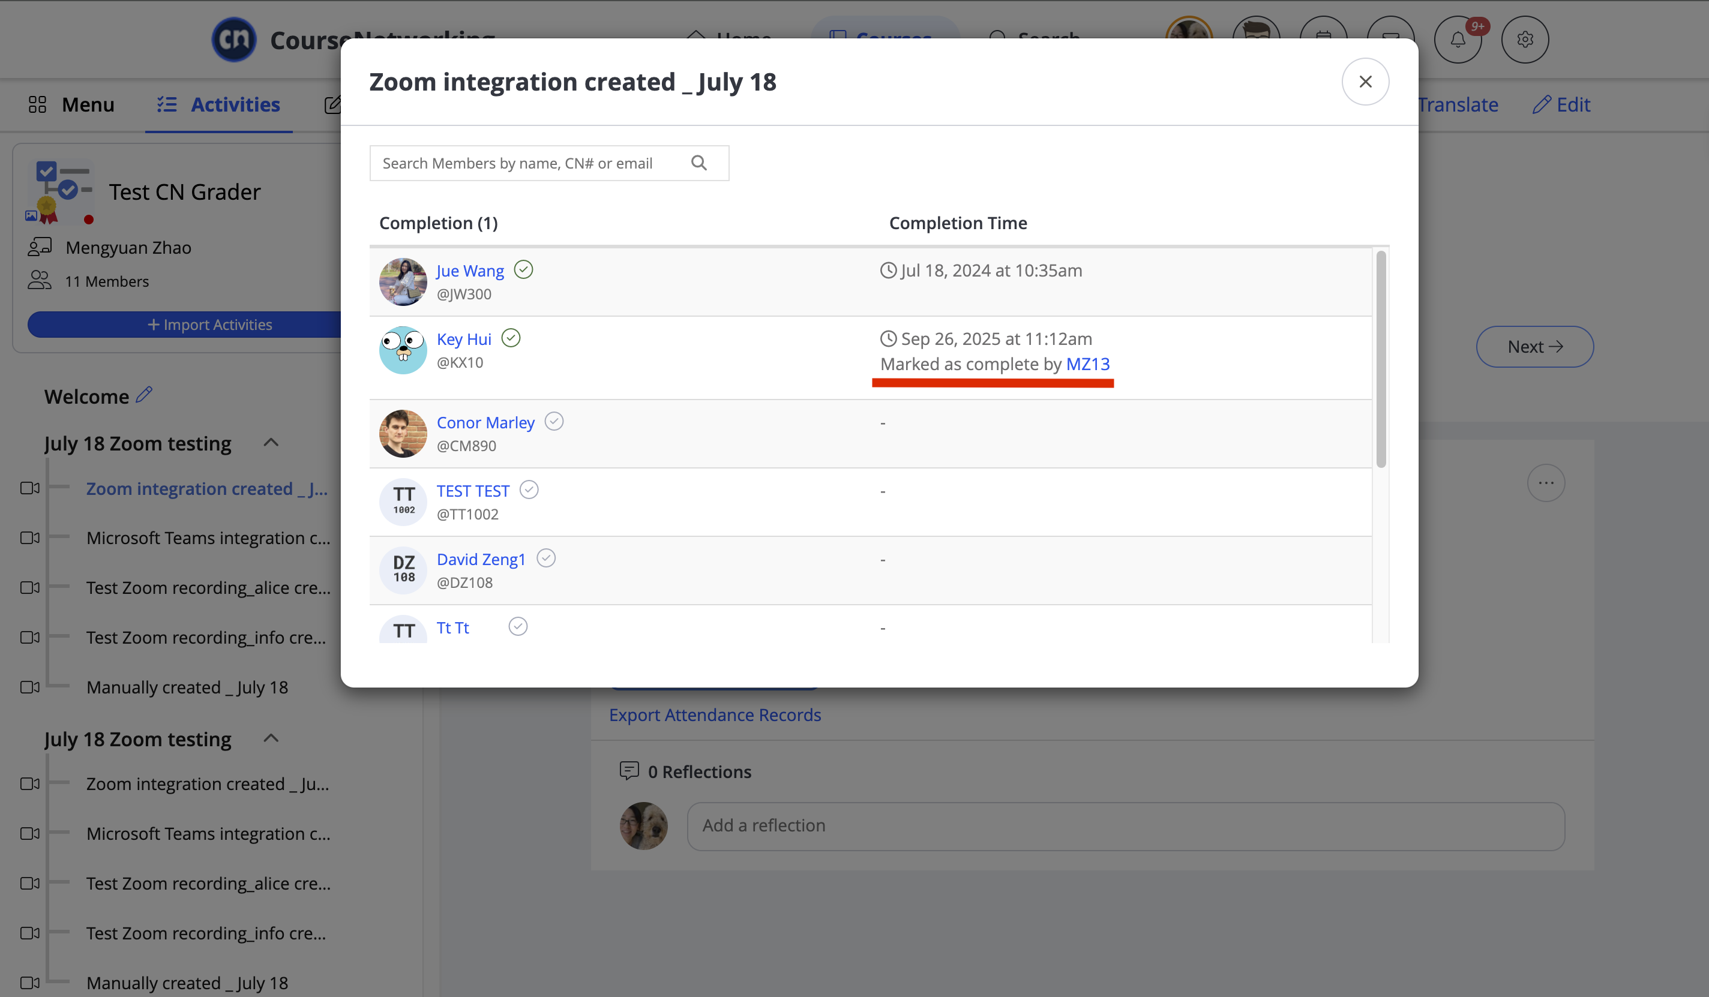Open TEST TEST profile link
Viewport: 1709px width, 997px height.
pos(473,491)
